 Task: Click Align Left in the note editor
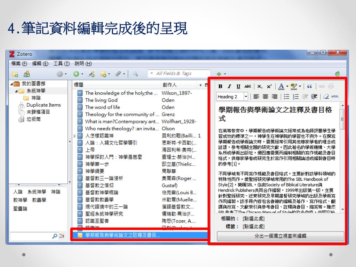click(256, 97)
